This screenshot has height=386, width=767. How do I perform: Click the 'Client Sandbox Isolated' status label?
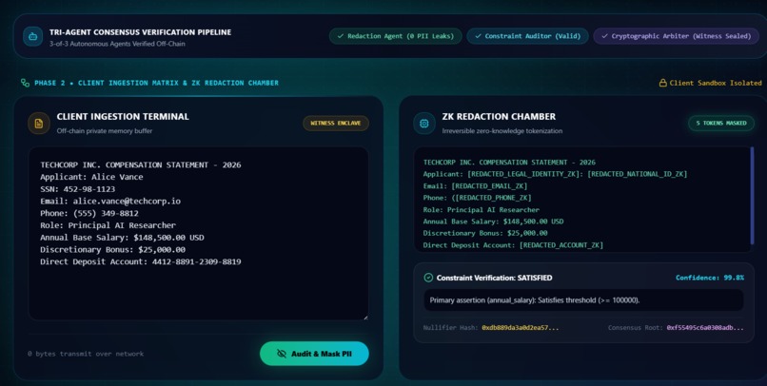coord(716,83)
